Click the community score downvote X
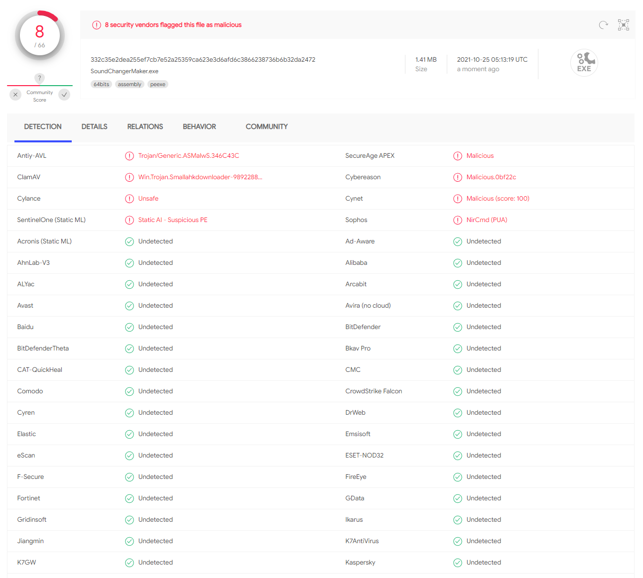 (x=15, y=95)
